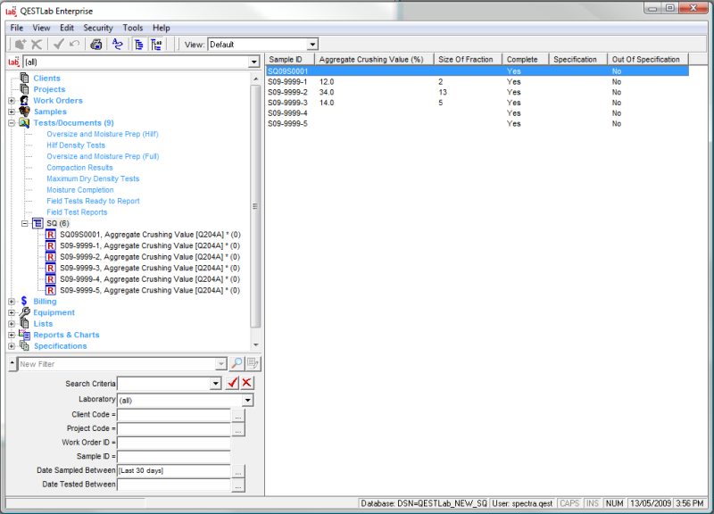Click the spell check icon in the toolbar

(117, 43)
